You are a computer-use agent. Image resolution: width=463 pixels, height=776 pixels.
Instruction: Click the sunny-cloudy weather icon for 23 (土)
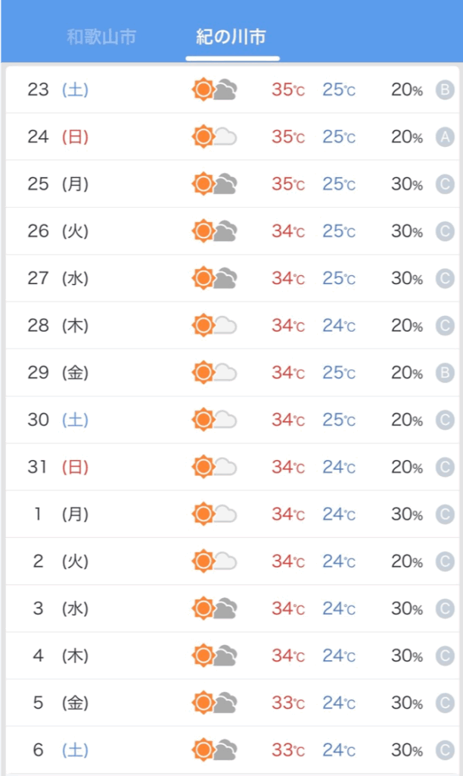click(214, 89)
